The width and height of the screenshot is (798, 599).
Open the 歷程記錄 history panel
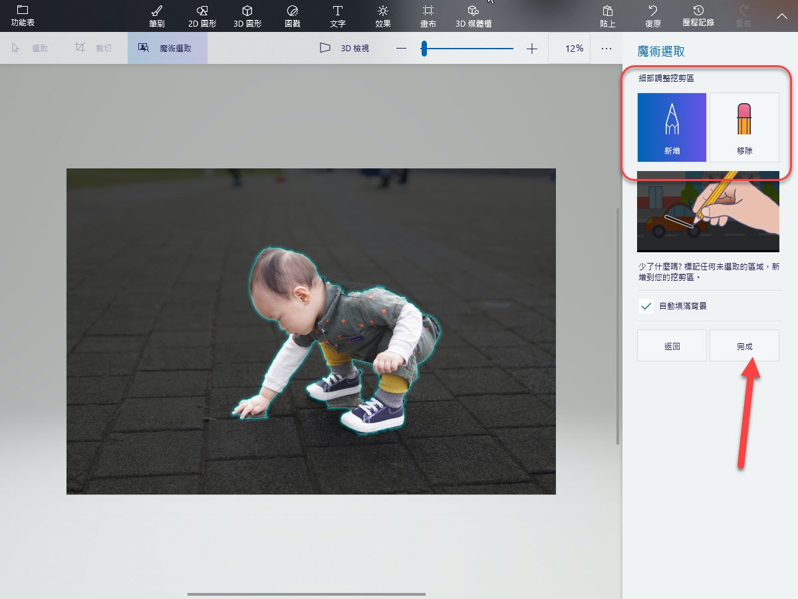click(x=698, y=16)
